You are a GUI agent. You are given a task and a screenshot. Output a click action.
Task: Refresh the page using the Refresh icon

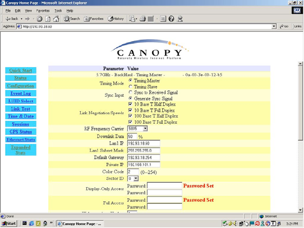click(48, 19)
